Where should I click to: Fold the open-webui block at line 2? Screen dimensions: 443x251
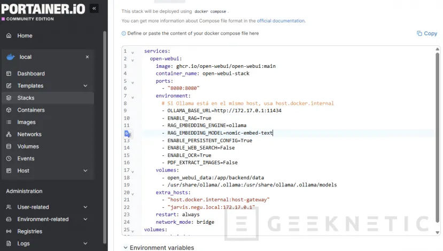tap(133, 60)
